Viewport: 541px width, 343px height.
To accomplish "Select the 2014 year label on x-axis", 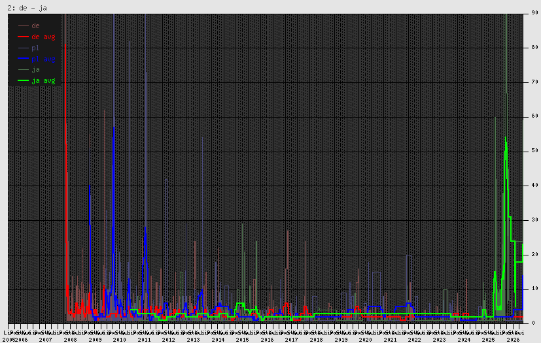I will coord(218,340).
